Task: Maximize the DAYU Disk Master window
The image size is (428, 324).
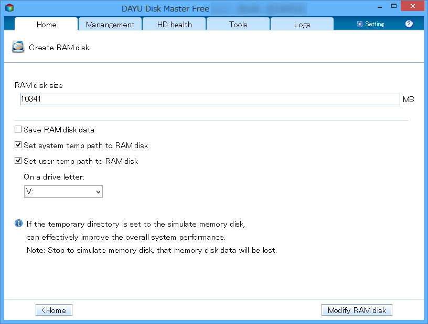Action: click(x=393, y=6)
